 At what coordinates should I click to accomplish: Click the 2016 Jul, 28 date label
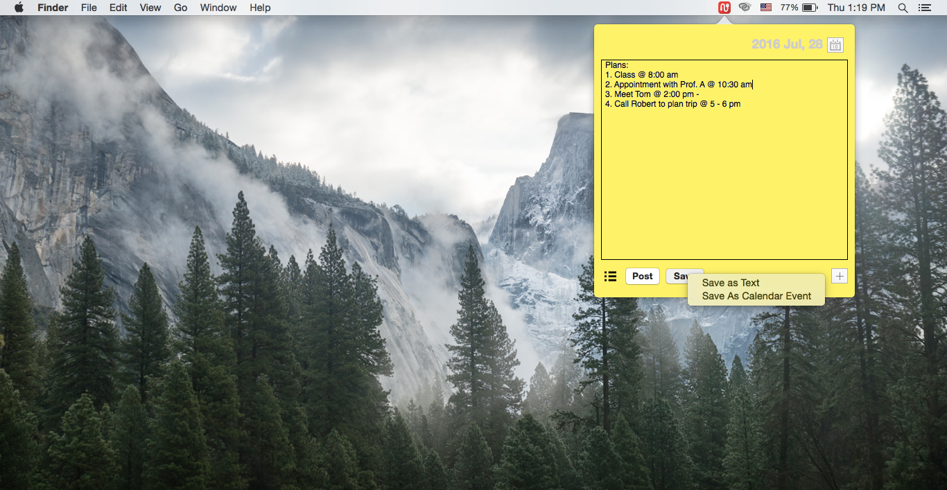pyautogui.click(x=787, y=44)
